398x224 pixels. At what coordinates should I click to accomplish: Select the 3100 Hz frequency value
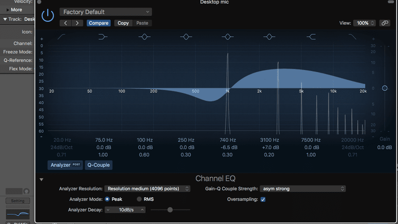click(270, 140)
